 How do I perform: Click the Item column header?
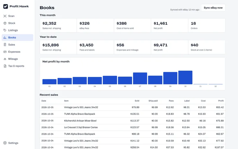[x=66, y=101]
